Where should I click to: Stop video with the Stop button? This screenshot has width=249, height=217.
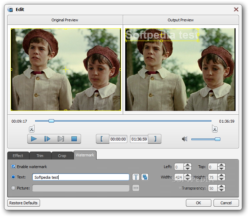[x=74, y=139]
